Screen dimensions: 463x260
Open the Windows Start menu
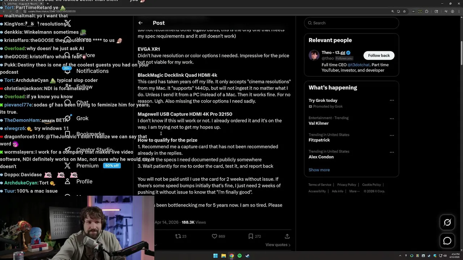coord(215,256)
